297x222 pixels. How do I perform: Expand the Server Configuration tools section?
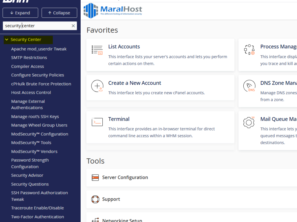[x=125, y=177]
